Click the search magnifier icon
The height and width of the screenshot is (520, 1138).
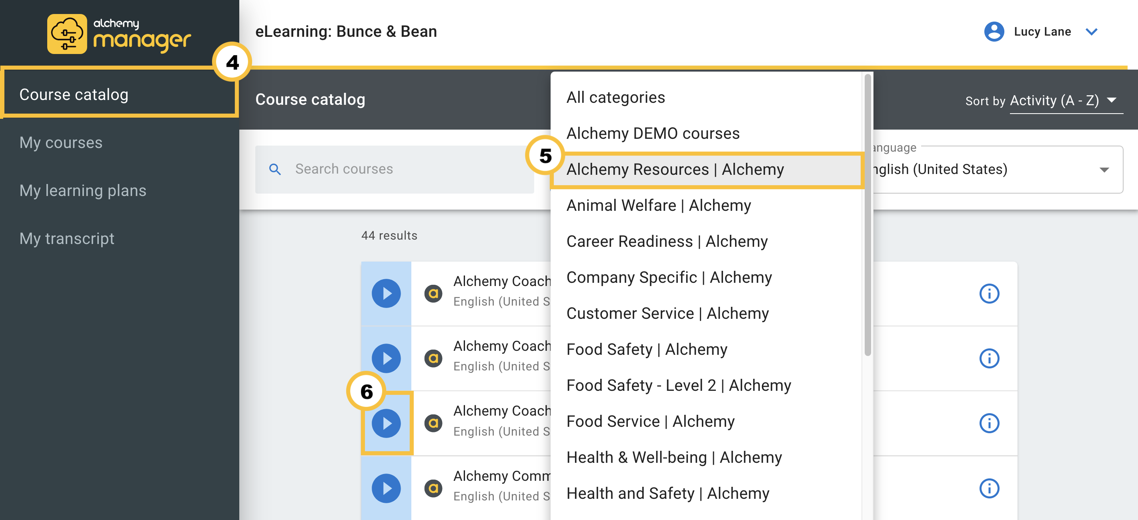275,169
